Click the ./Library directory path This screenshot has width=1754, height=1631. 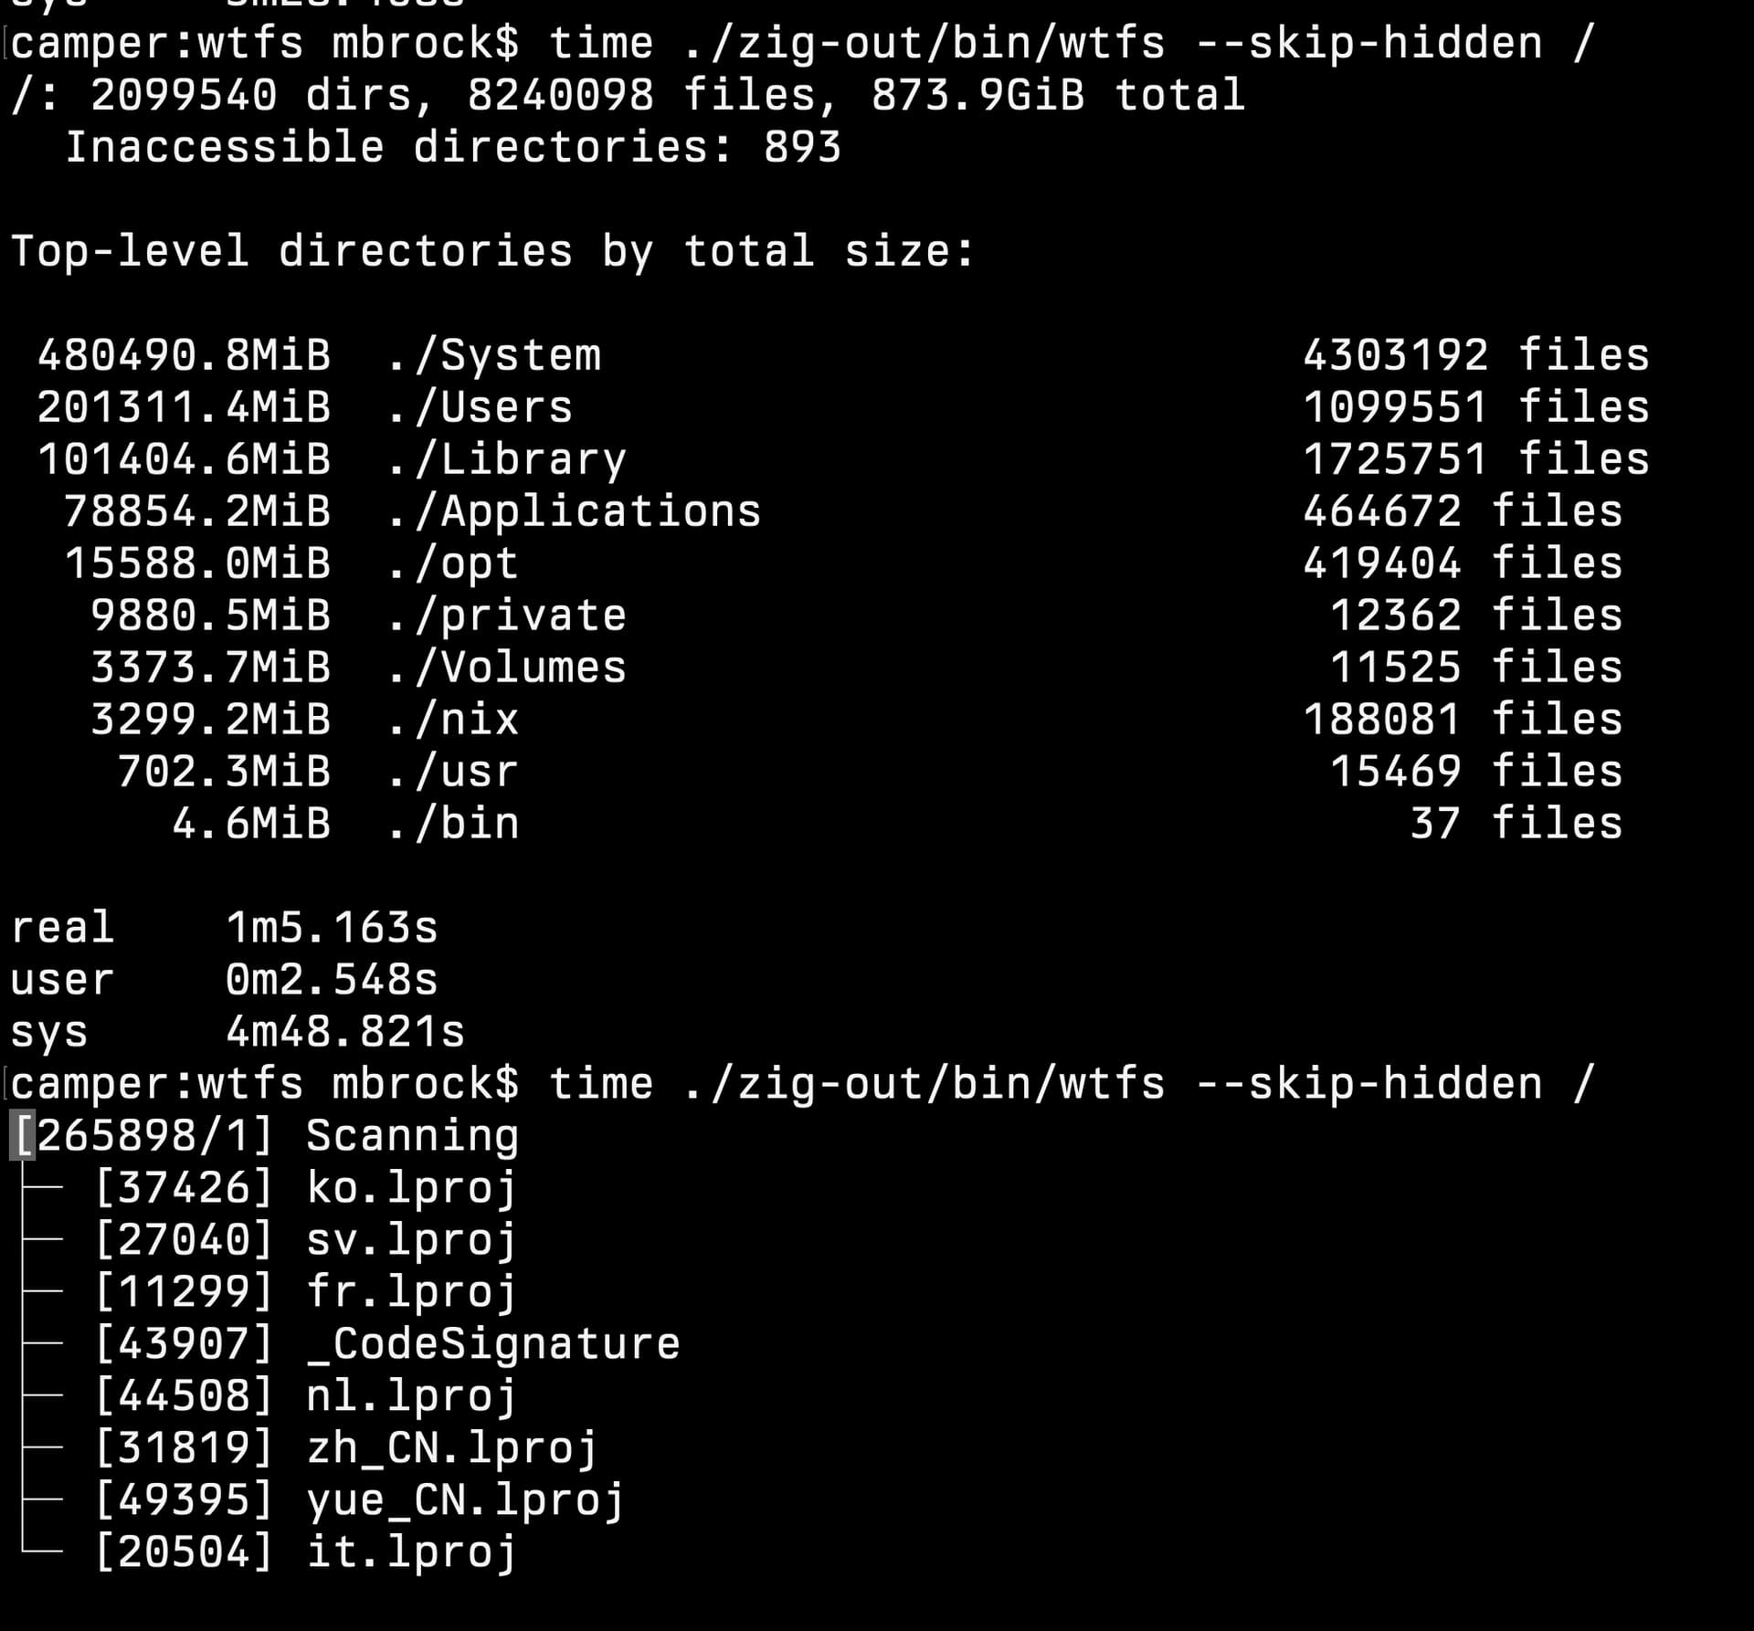[507, 459]
